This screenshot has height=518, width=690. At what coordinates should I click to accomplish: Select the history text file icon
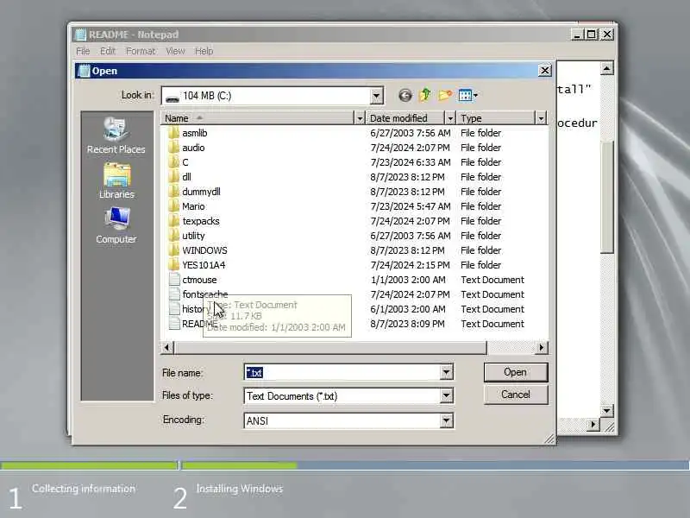tap(175, 309)
